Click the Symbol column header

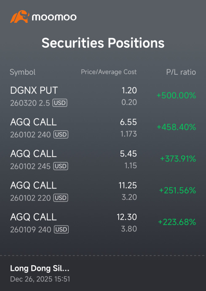[23, 72]
